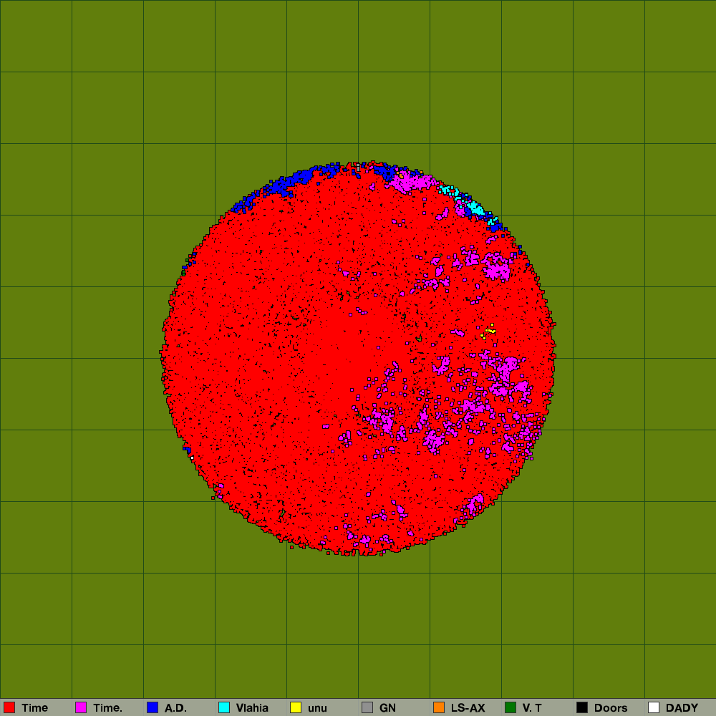This screenshot has width=716, height=716.
Task: Select the 'LS-AX' legend label
Action: point(468,708)
